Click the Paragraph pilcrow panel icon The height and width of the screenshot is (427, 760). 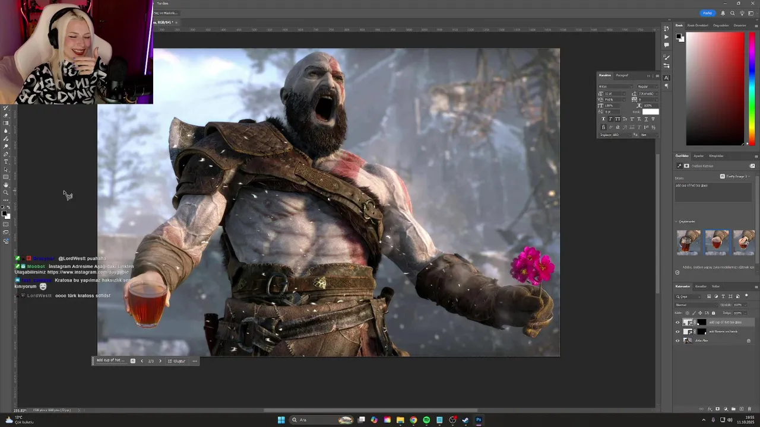(x=667, y=85)
